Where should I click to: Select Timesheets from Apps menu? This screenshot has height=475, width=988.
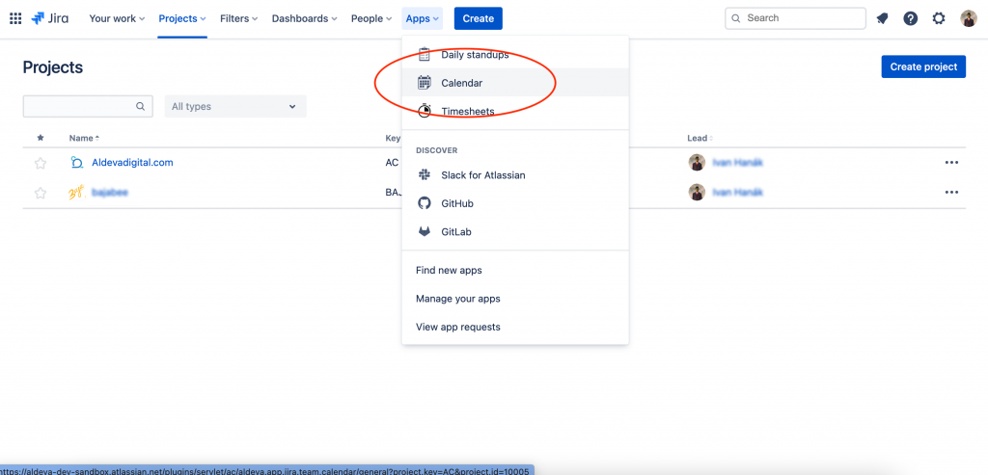click(515, 111)
